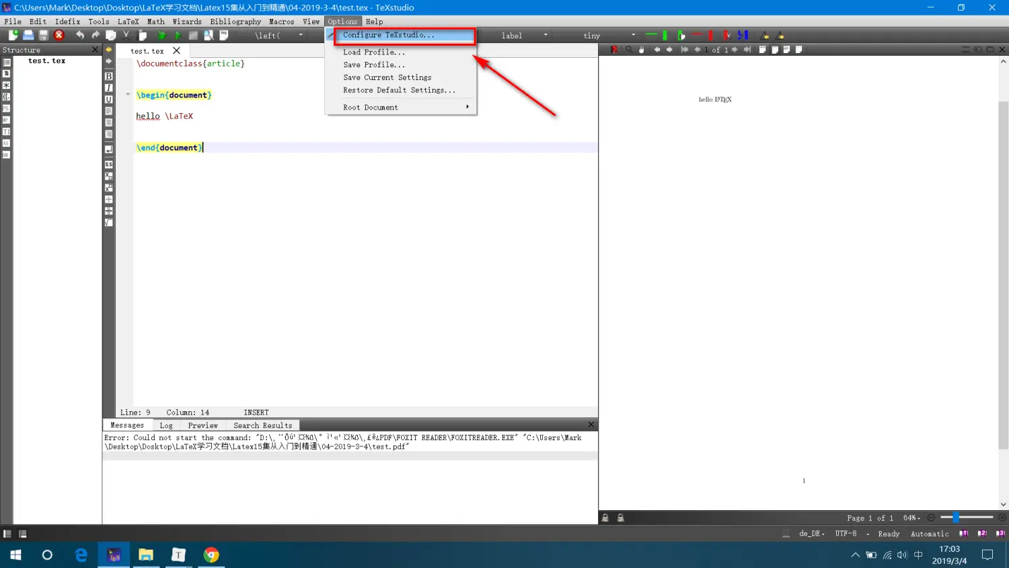Switch to the Log tab
Viewport: 1009px width, 568px height.
point(166,425)
